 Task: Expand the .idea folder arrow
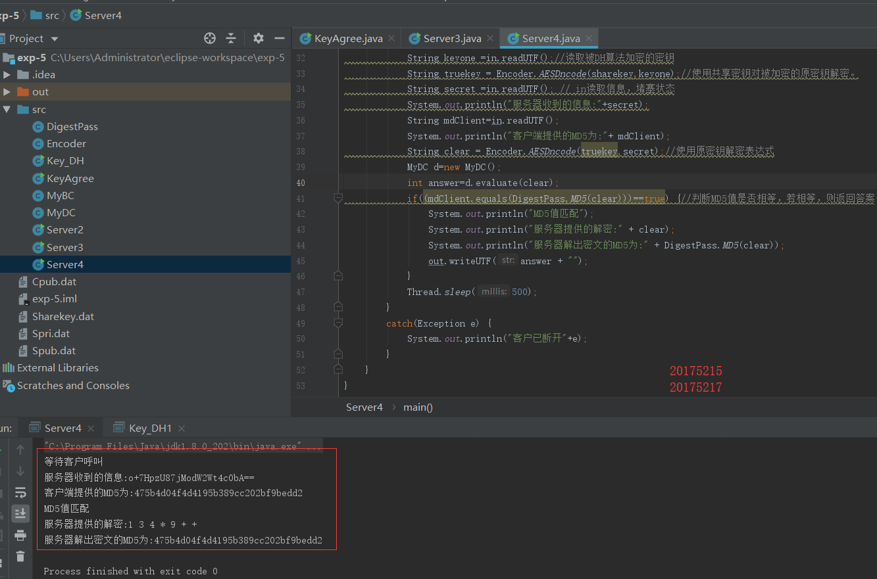point(7,75)
